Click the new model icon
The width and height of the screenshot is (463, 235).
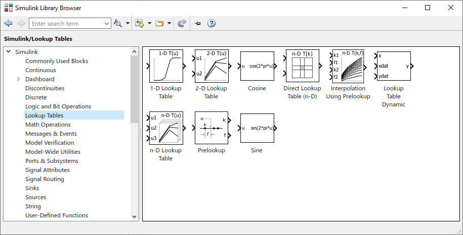(140, 24)
